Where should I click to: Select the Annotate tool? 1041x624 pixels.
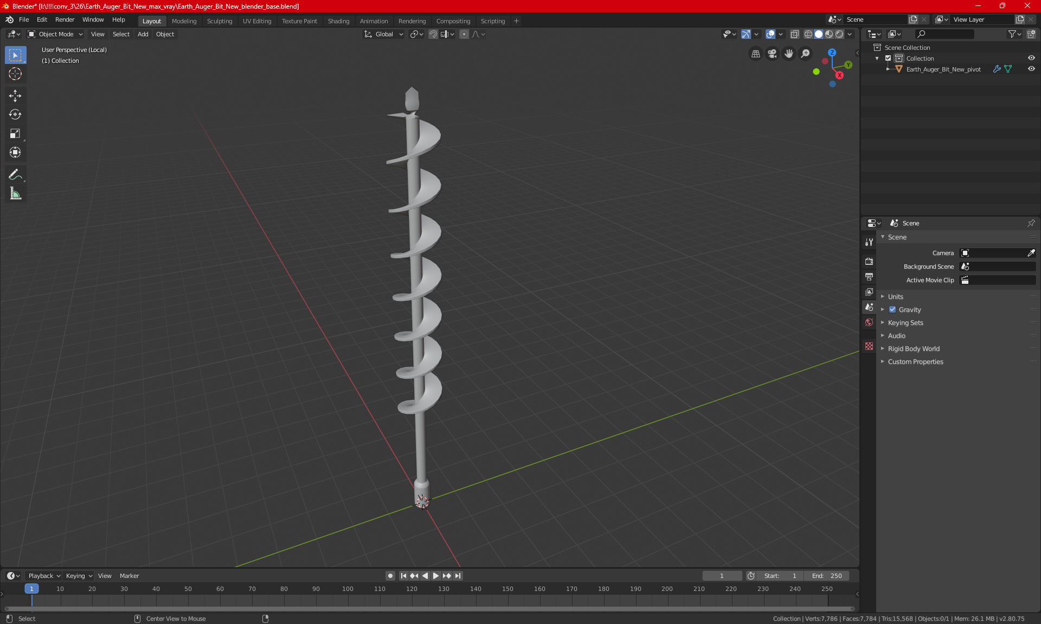pos(15,174)
